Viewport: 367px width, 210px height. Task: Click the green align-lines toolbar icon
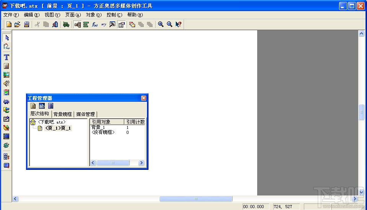pos(86,24)
